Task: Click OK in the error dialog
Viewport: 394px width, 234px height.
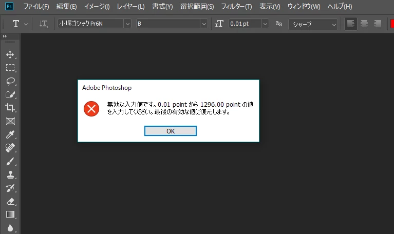Action: 171,131
